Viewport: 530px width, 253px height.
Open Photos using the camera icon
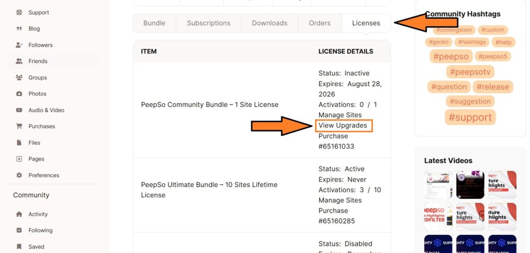(x=19, y=94)
